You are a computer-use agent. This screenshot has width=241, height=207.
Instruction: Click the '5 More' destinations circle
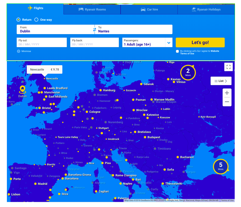click(221, 167)
